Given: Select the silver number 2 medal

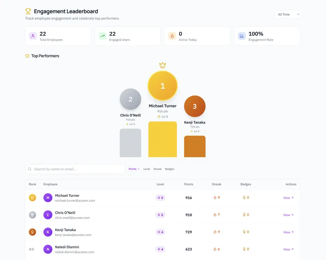Looking at the screenshot, I should pos(130,99).
